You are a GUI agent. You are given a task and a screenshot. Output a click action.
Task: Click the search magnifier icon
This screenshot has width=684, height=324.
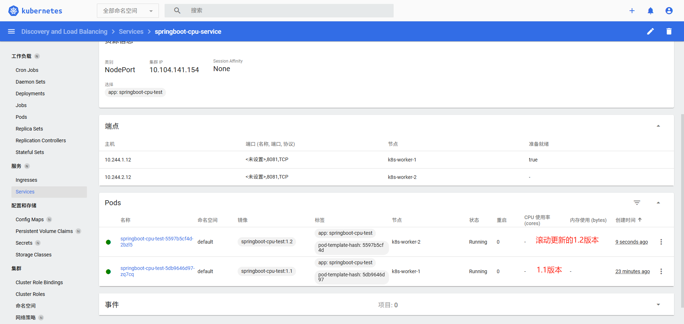177,11
